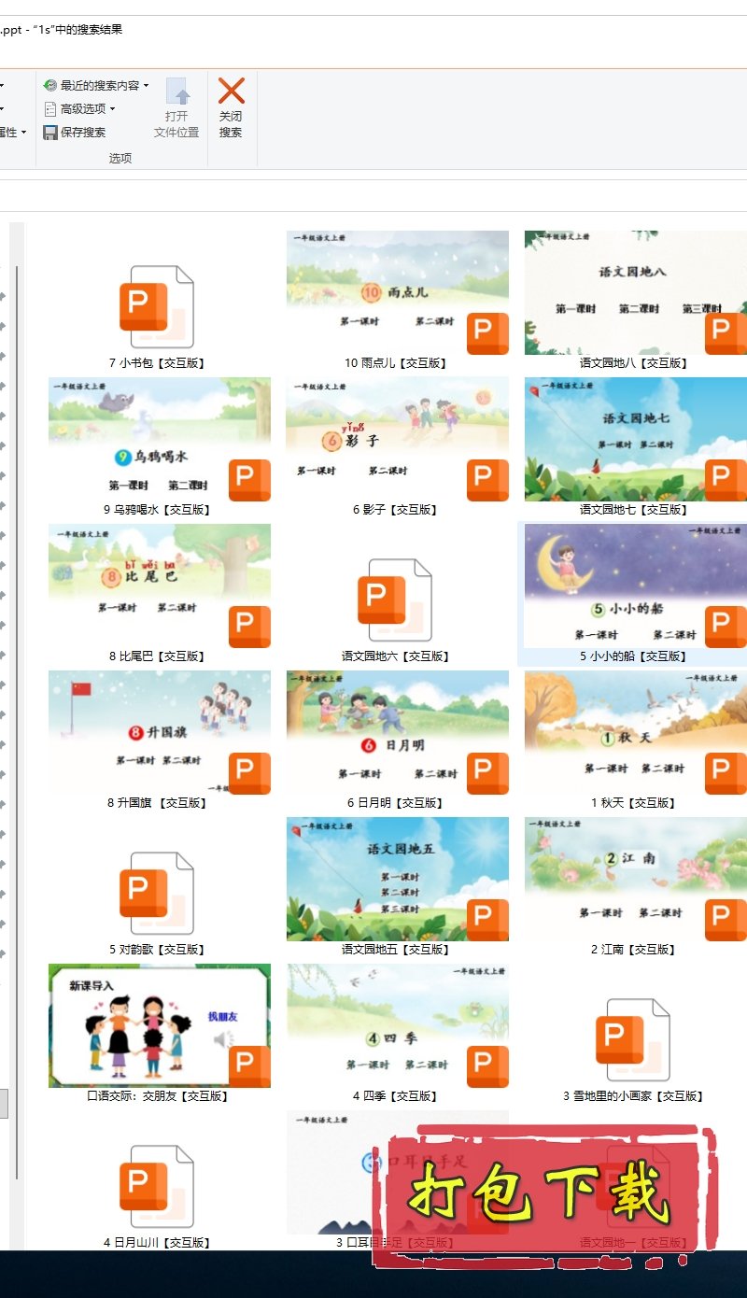747x1298 pixels.
Task: Select the 5 小小的船 thumbnail
Action: pyautogui.click(x=635, y=586)
